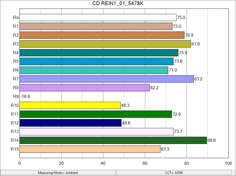Click the green R11 bar
236x176 pixels.
tap(96, 114)
